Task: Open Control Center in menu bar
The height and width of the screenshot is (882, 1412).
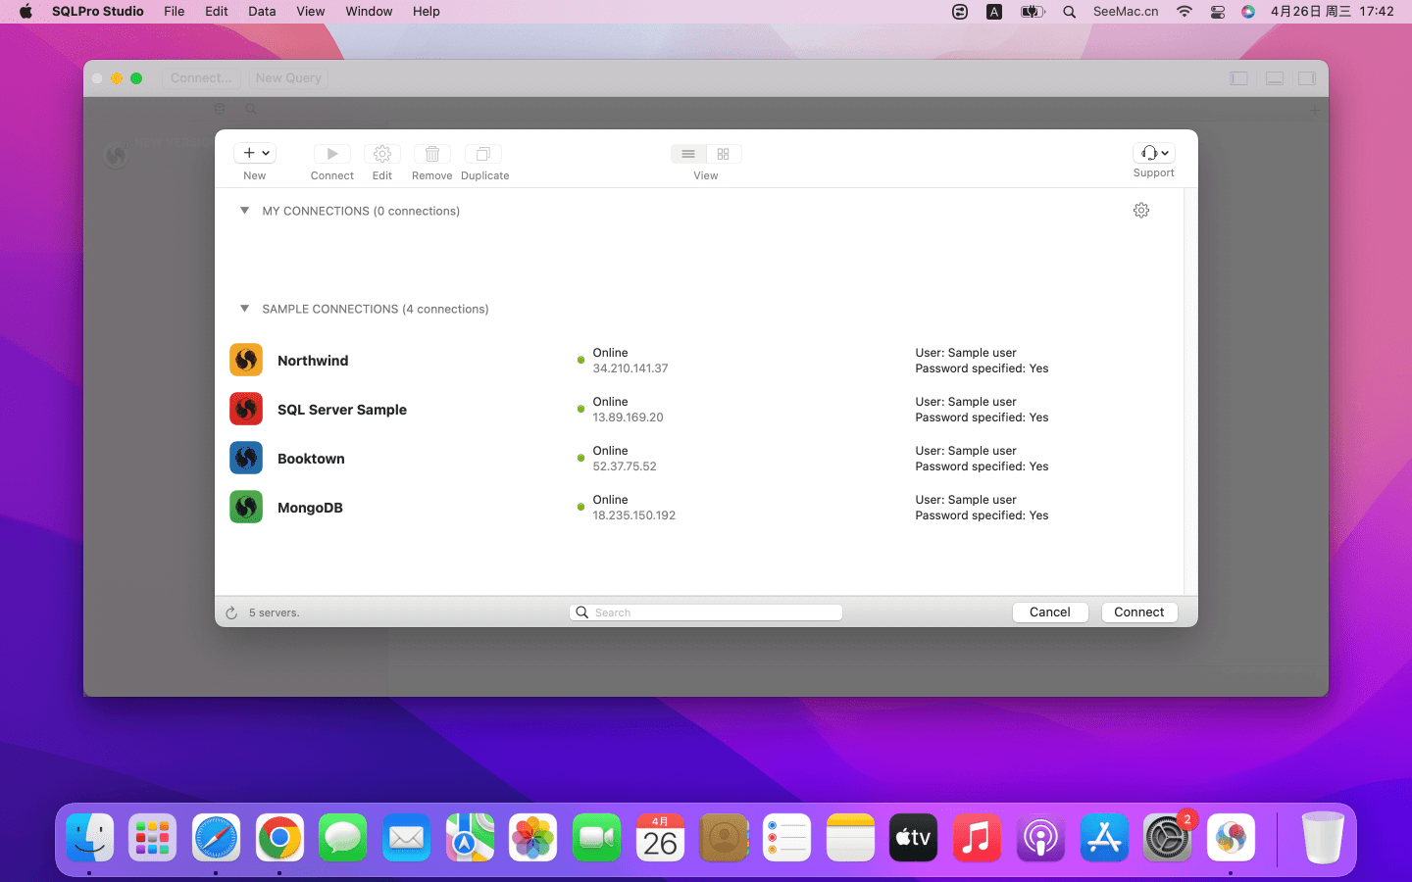Action: coord(1218,12)
